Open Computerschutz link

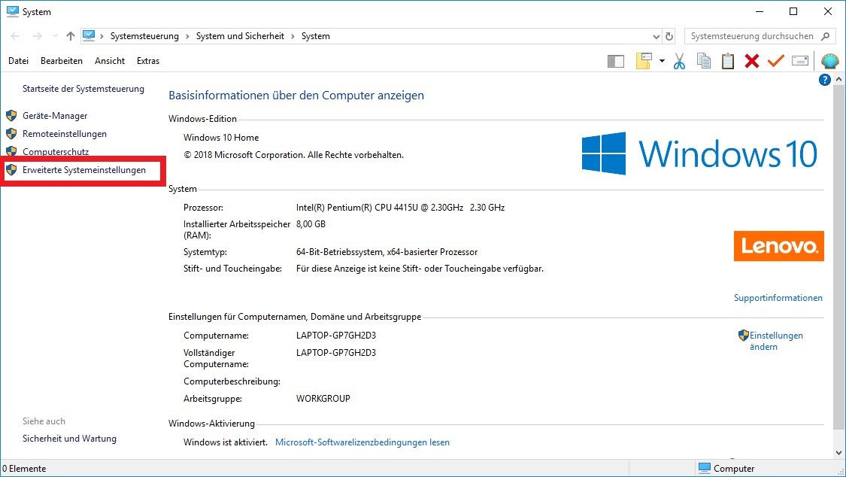(x=56, y=152)
